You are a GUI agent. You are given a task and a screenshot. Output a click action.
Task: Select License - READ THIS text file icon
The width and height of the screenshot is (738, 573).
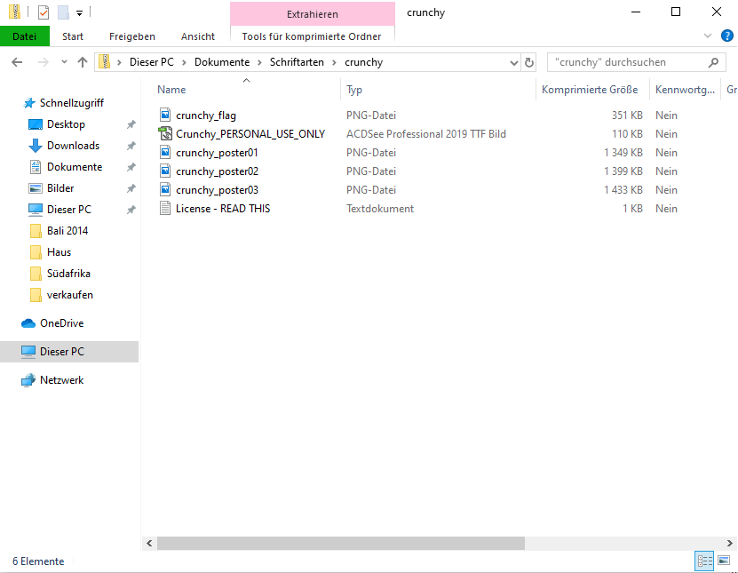(x=165, y=208)
